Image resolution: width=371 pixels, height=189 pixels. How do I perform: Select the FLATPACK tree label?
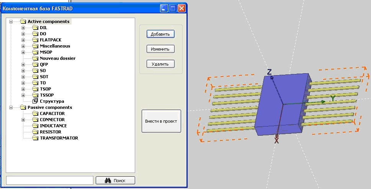51,40
